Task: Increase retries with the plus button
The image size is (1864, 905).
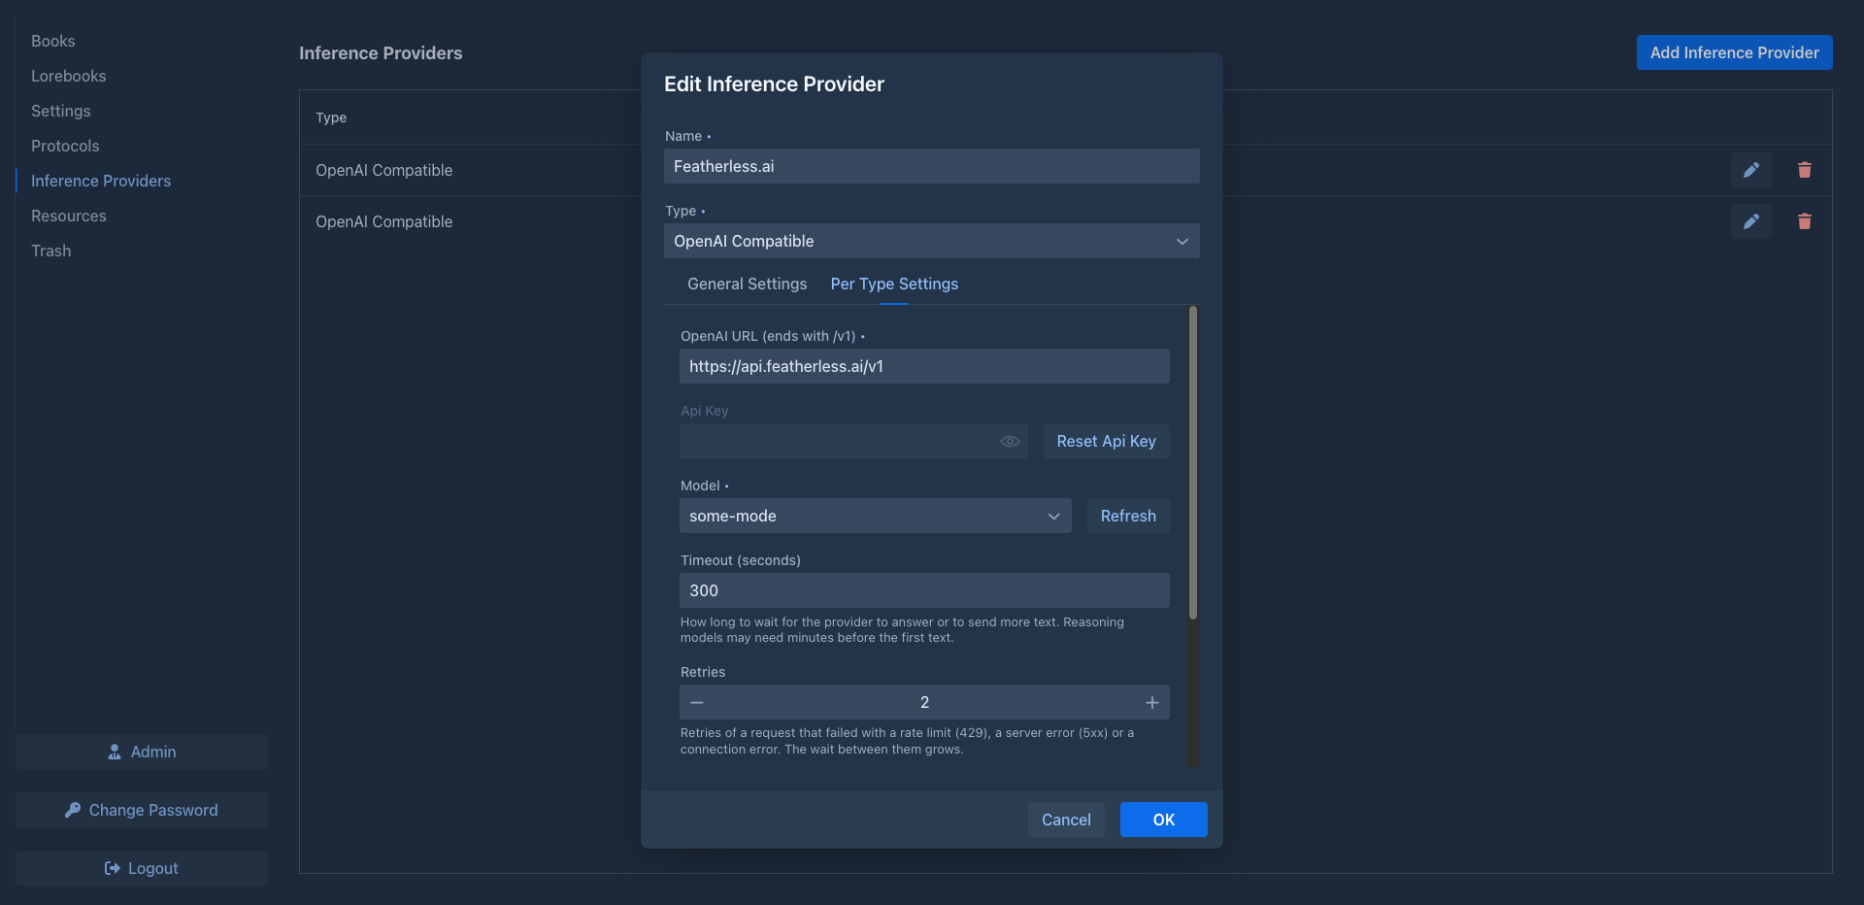Action: (x=1151, y=702)
